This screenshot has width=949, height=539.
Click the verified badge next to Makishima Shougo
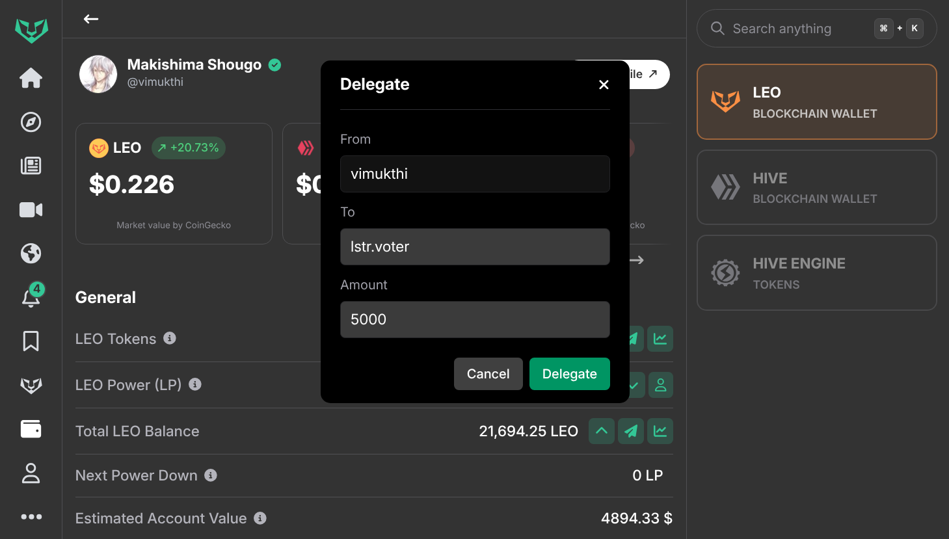point(275,64)
